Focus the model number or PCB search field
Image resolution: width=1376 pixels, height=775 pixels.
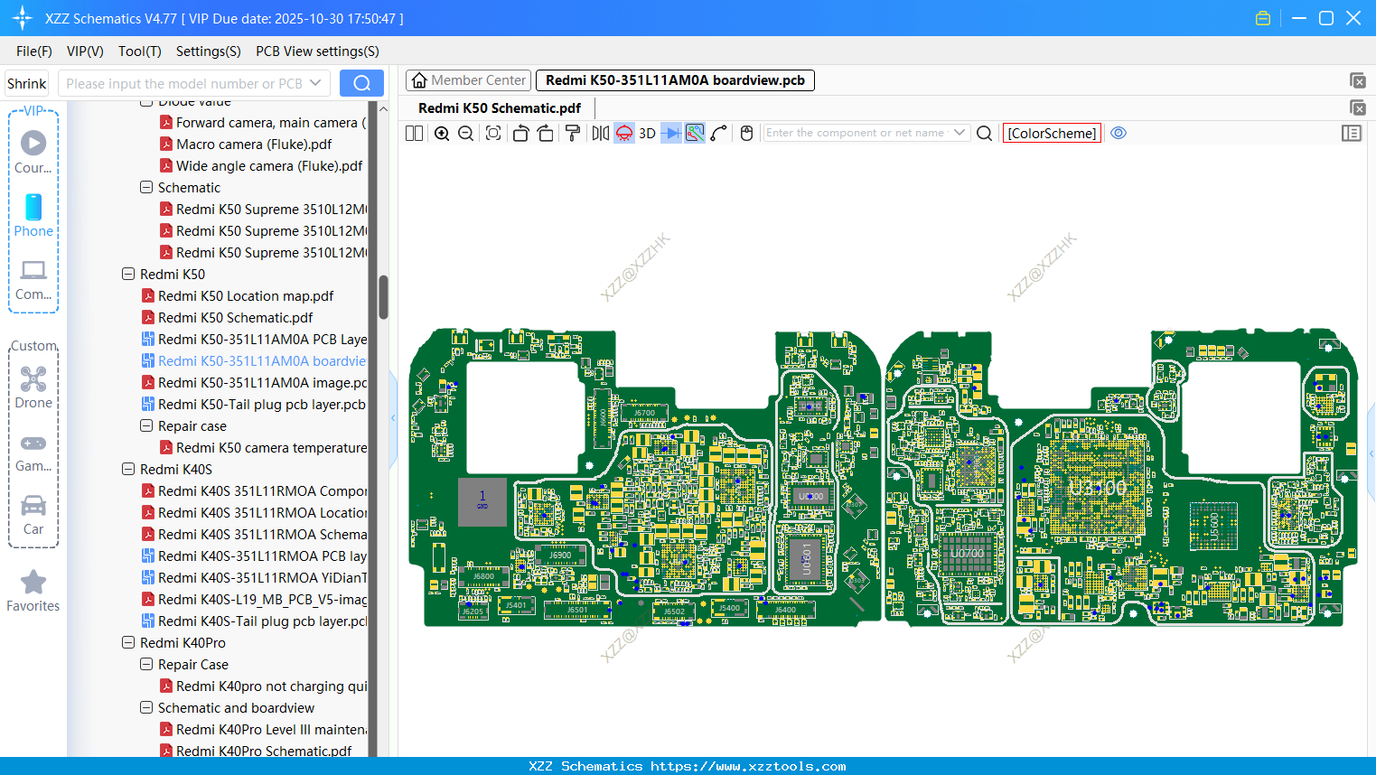[x=184, y=83]
